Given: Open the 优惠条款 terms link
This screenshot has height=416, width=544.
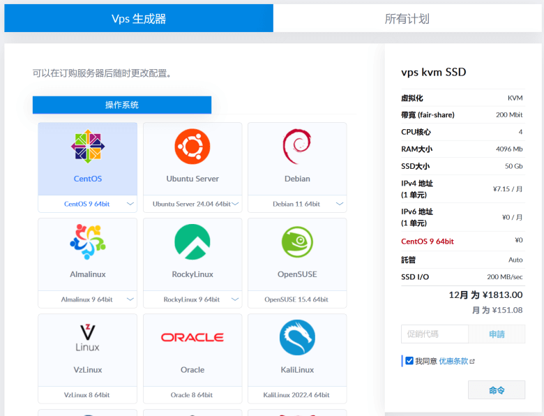Looking at the screenshot, I should [453, 361].
